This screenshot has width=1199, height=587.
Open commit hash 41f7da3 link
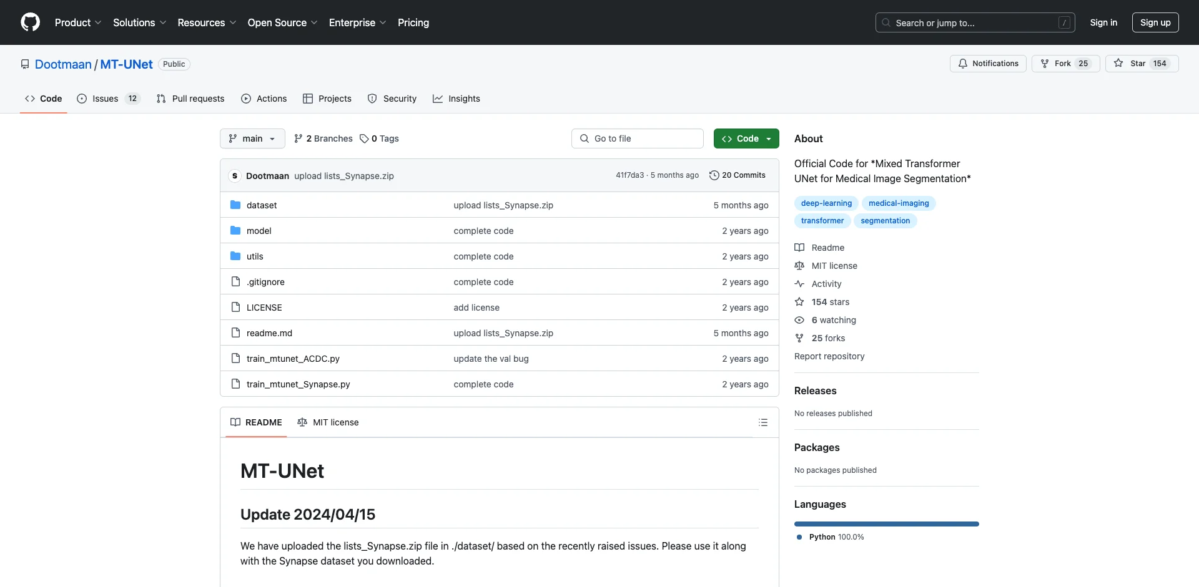pos(629,175)
